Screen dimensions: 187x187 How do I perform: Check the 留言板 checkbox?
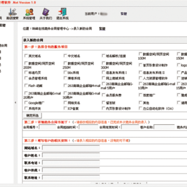[103, 103]
